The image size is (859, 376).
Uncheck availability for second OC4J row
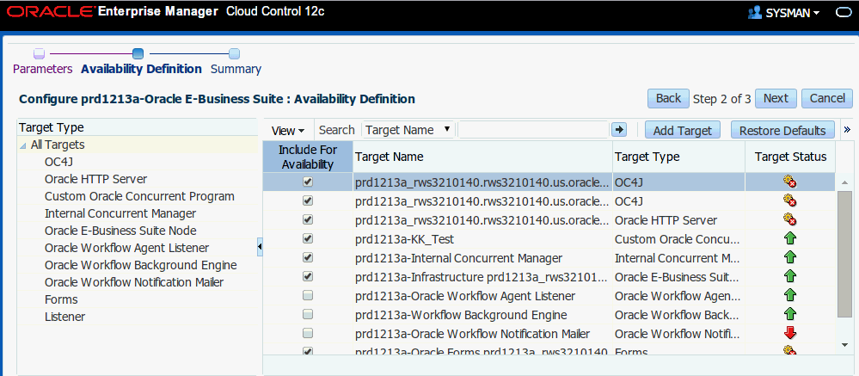(308, 200)
